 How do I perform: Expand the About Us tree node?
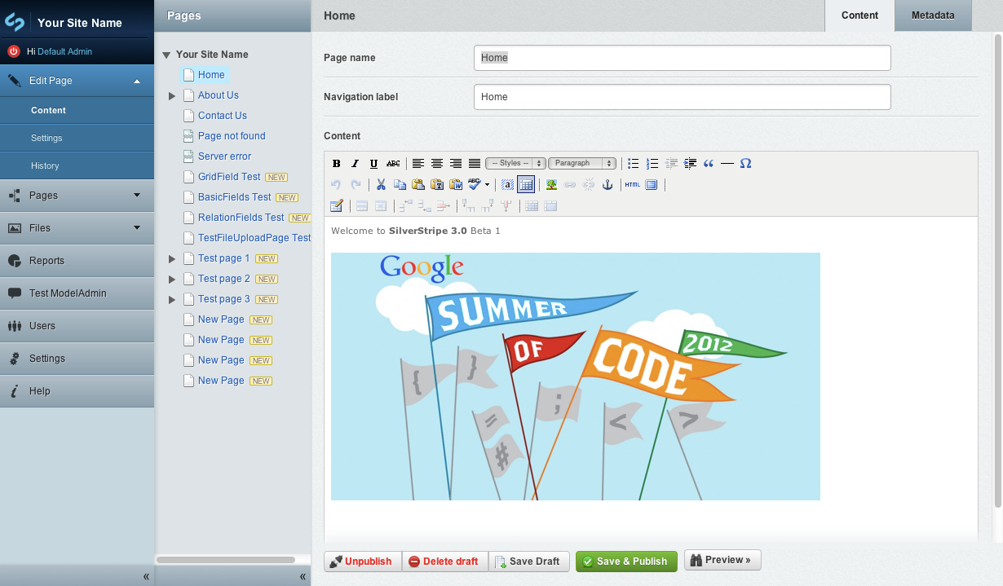(172, 95)
